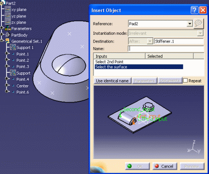Select the PartBody gear icon

[8, 35]
